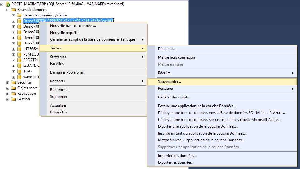Select the Tâches menu entry

[93, 48]
